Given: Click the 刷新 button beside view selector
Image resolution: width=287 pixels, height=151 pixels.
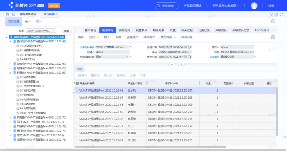Looking at the screenshot, I should click(x=67, y=31).
